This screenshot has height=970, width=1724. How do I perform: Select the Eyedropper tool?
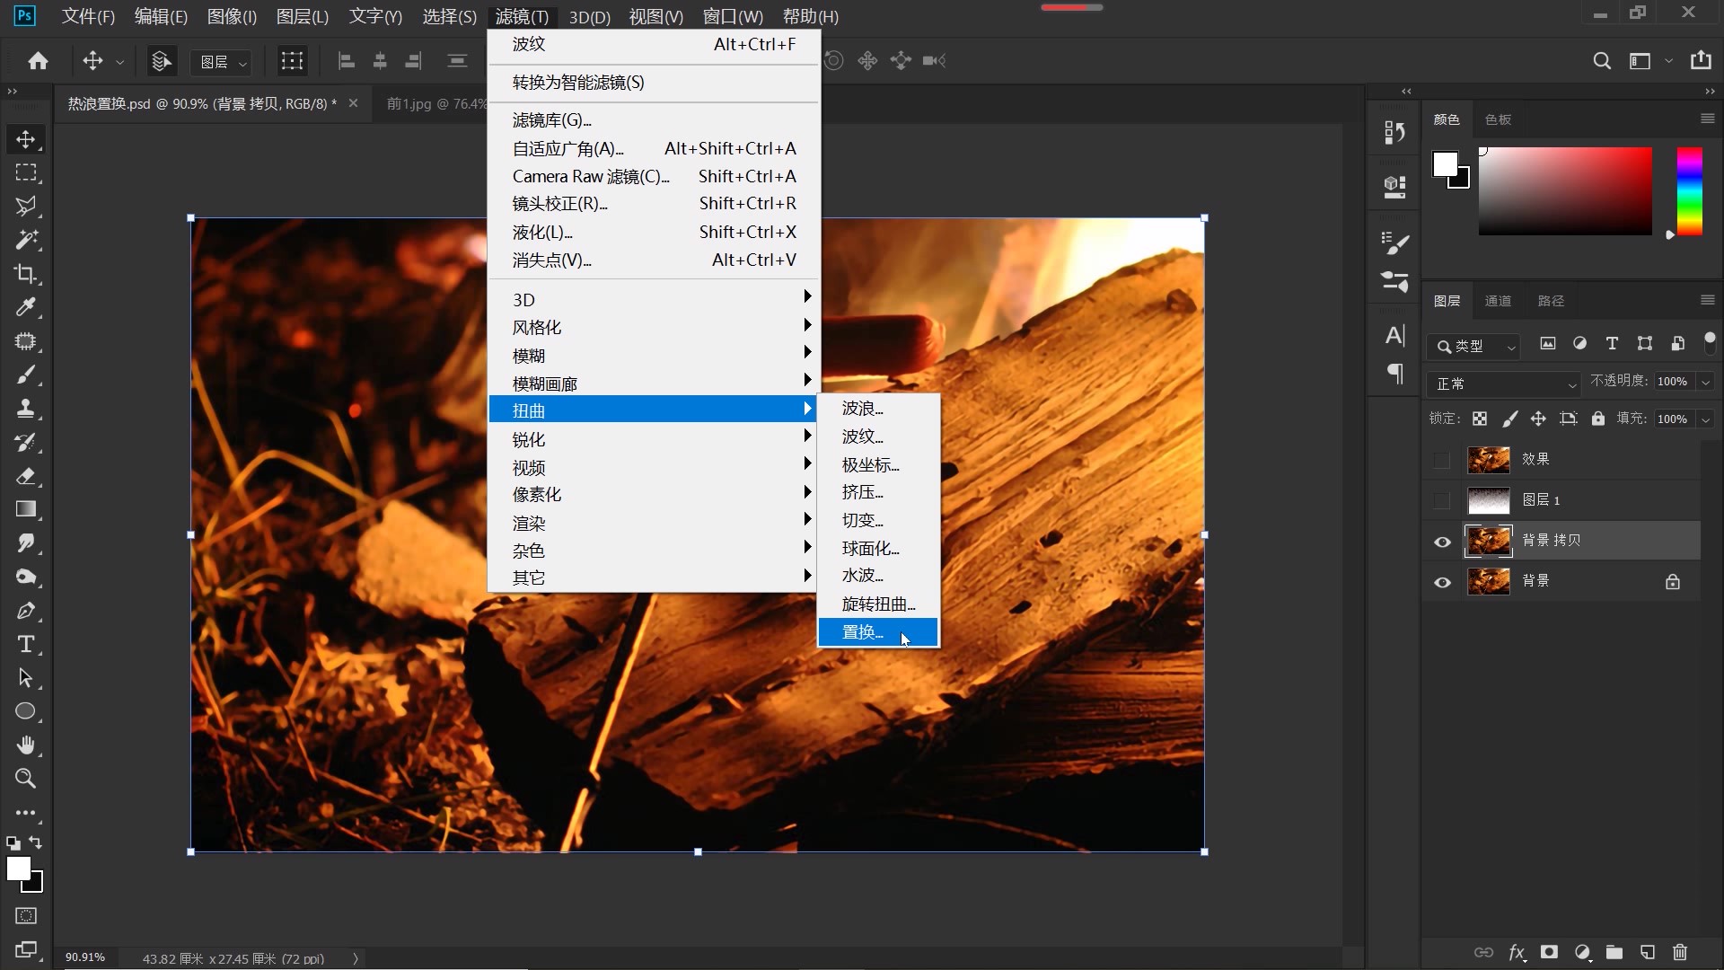coord(25,308)
